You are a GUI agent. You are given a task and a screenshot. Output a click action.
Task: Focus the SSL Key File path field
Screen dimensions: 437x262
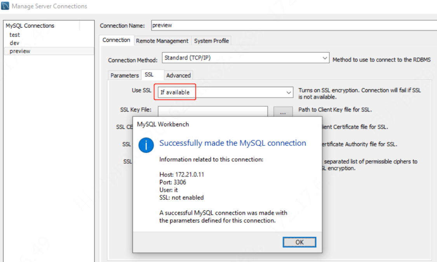coord(213,111)
